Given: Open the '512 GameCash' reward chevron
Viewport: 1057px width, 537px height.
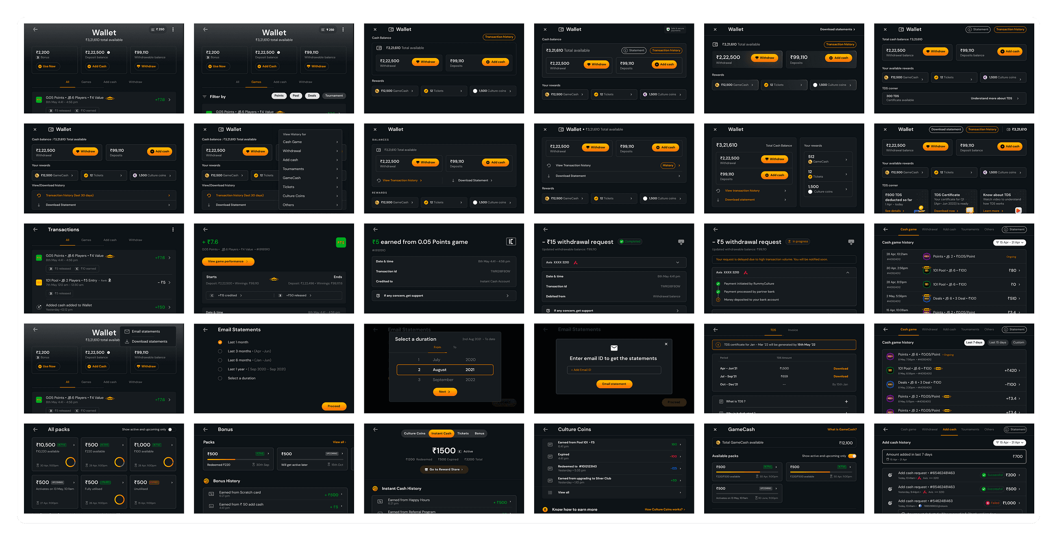Looking at the screenshot, I should (x=846, y=160).
